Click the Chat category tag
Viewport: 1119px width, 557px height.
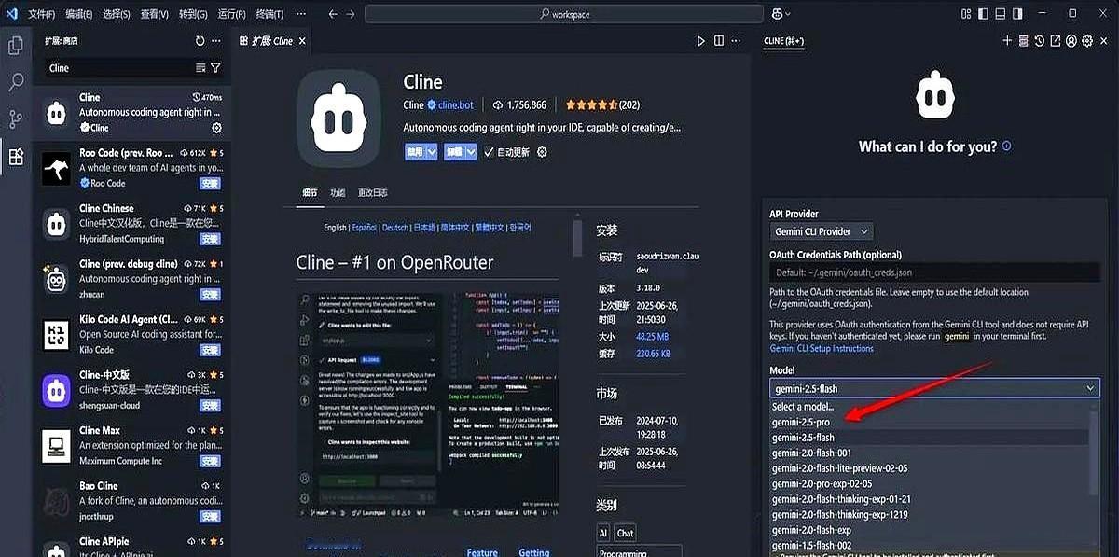pos(625,533)
